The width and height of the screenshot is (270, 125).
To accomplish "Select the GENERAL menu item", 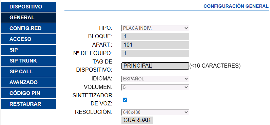I will (x=28, y=18).
